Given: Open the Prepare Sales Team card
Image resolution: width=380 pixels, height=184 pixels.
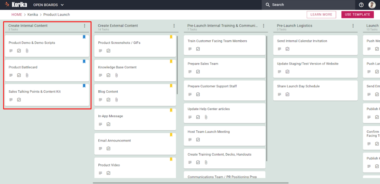Looking at the screenshot, I should (x=225, y=68).
